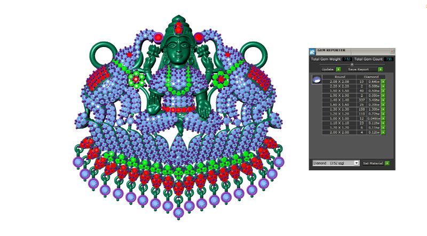Viewport: 427px width, 236px height.
Task: Open the Diamond material dropdown
Action: [356, 163]
